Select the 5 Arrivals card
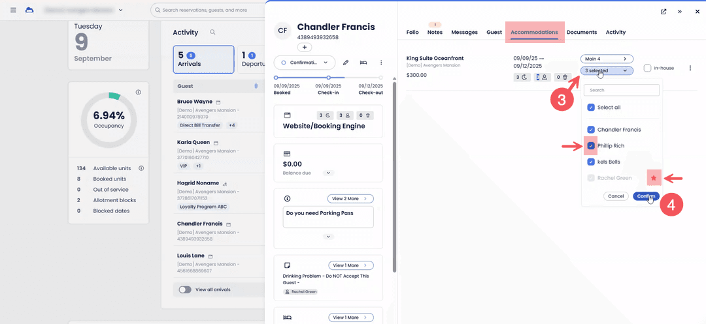The image size is (706, 324). pyautogui.click(x=203, y=59)
